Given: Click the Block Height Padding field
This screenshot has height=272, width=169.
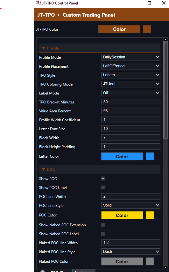Looking at the screenshot, I should pyautogui.click(x=130, y=147).
